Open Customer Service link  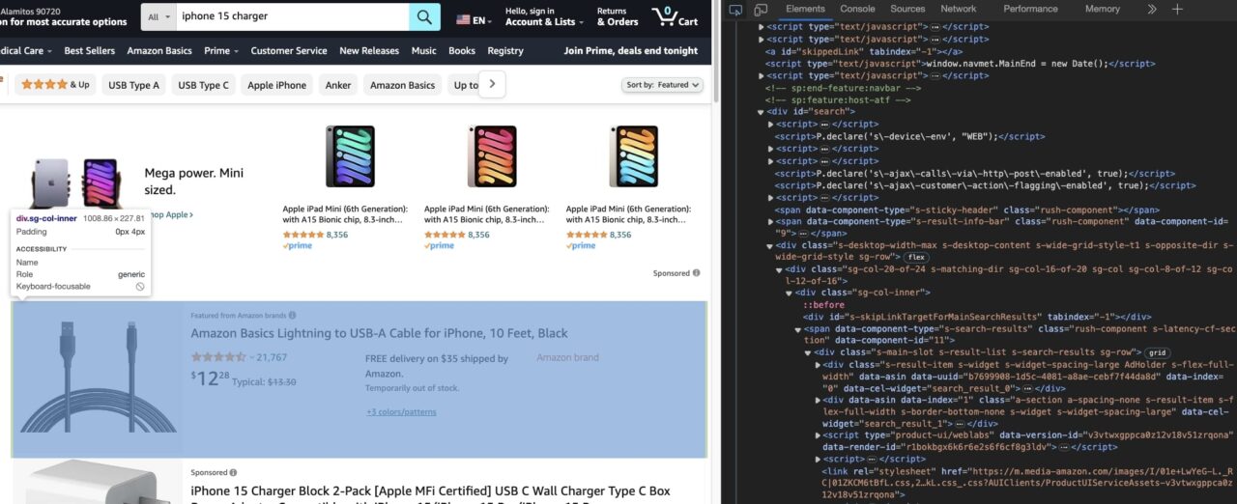coord(289,51)
